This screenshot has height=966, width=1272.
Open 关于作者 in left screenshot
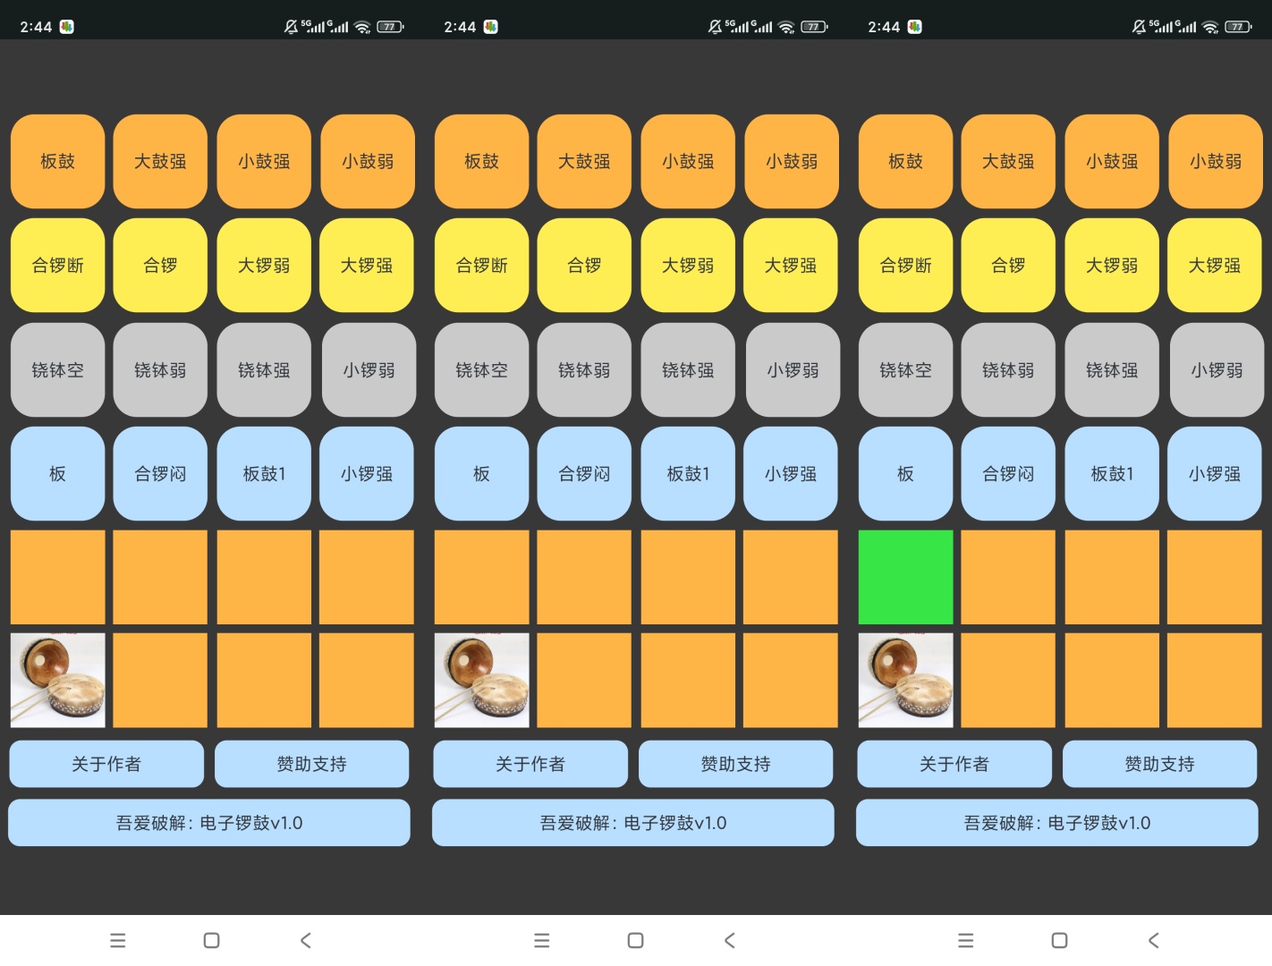point(106,764)
